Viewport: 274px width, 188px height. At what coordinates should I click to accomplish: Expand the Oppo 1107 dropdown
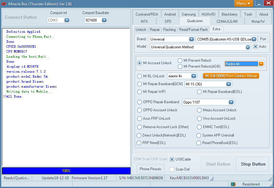pos(231,102)
